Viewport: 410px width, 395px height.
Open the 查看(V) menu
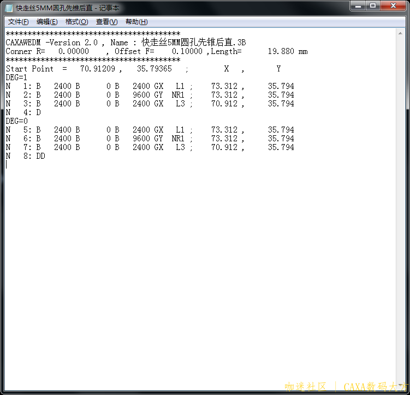click(106, 22)
